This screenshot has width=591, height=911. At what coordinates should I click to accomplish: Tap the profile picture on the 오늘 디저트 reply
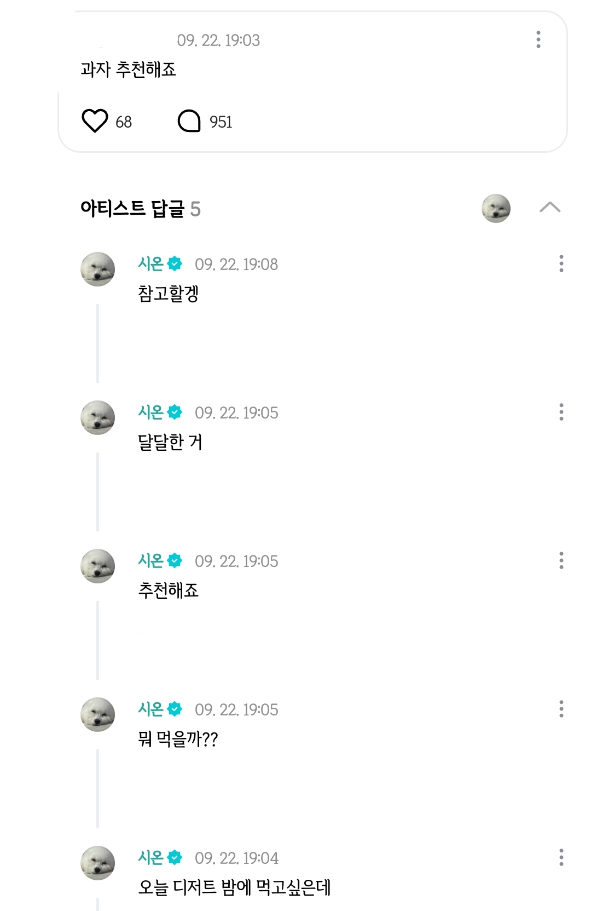(x=98, y=863)
